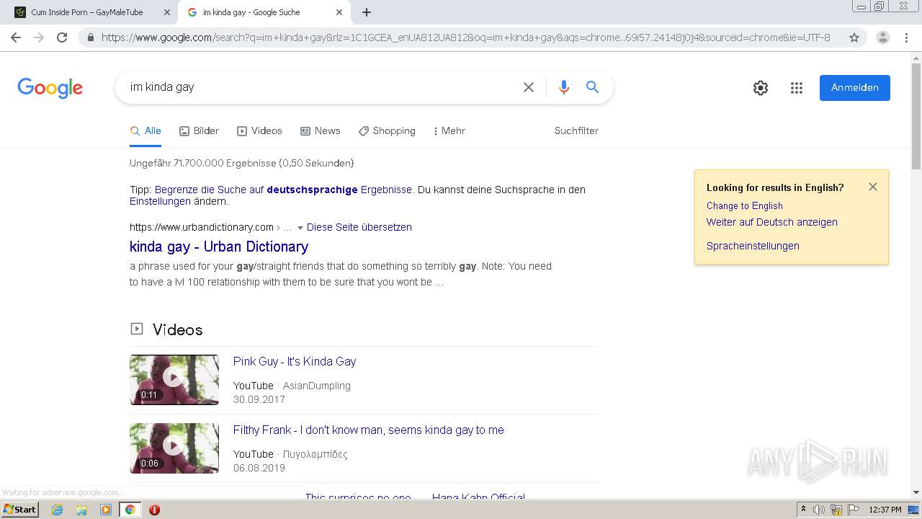Click Diese Seite übersetzen link
The width and height of the screenshot is (922, 519).
click(359, 227)
